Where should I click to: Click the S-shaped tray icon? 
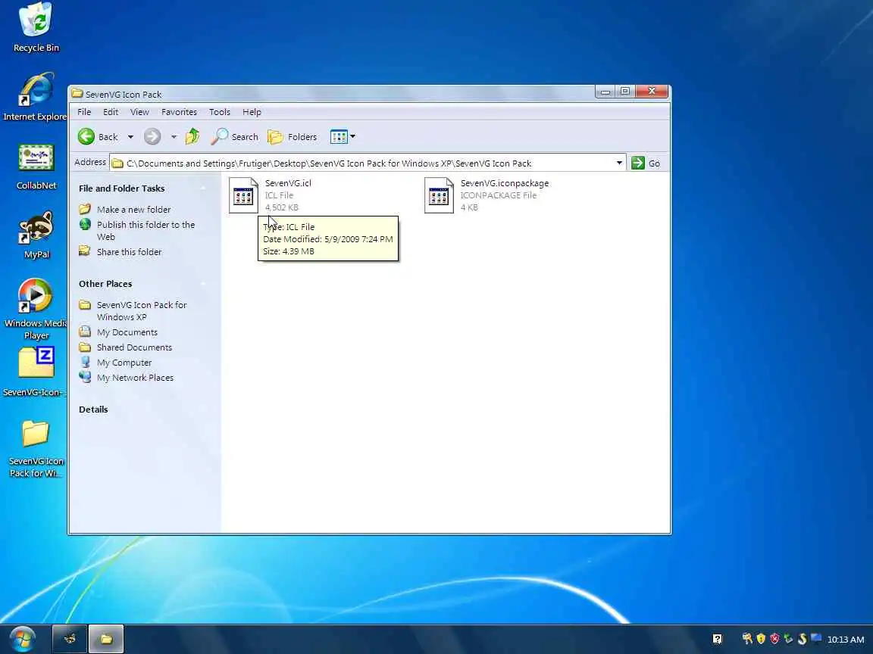click(x=802, y=639)
